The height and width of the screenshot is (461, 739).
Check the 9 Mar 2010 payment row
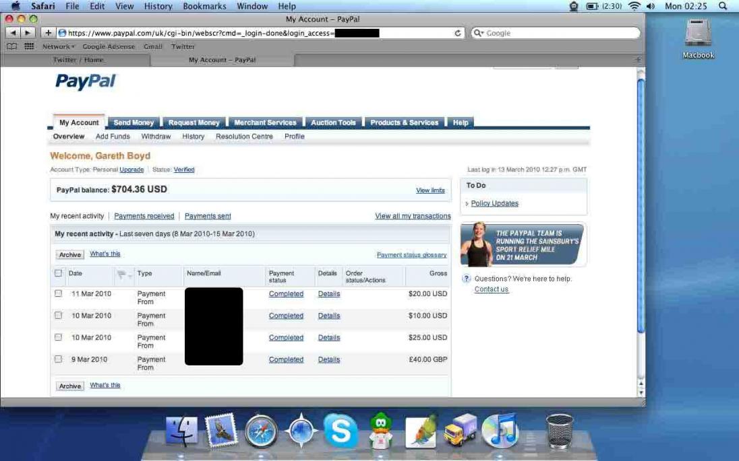tap(58, 359)
